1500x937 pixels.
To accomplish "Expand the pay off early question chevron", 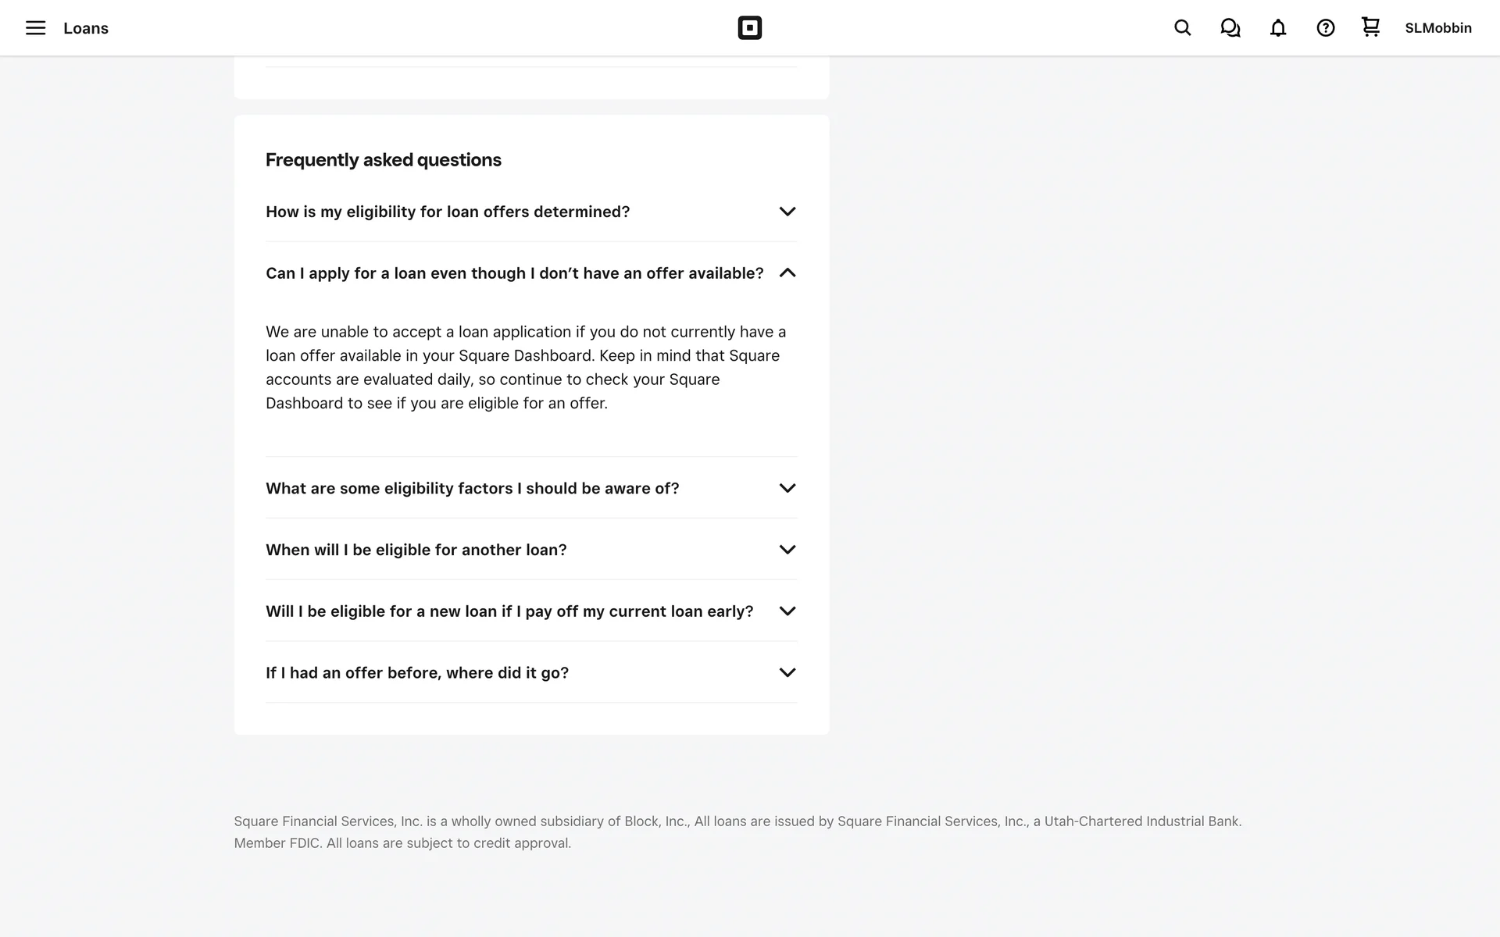I will tap(787, 611).
